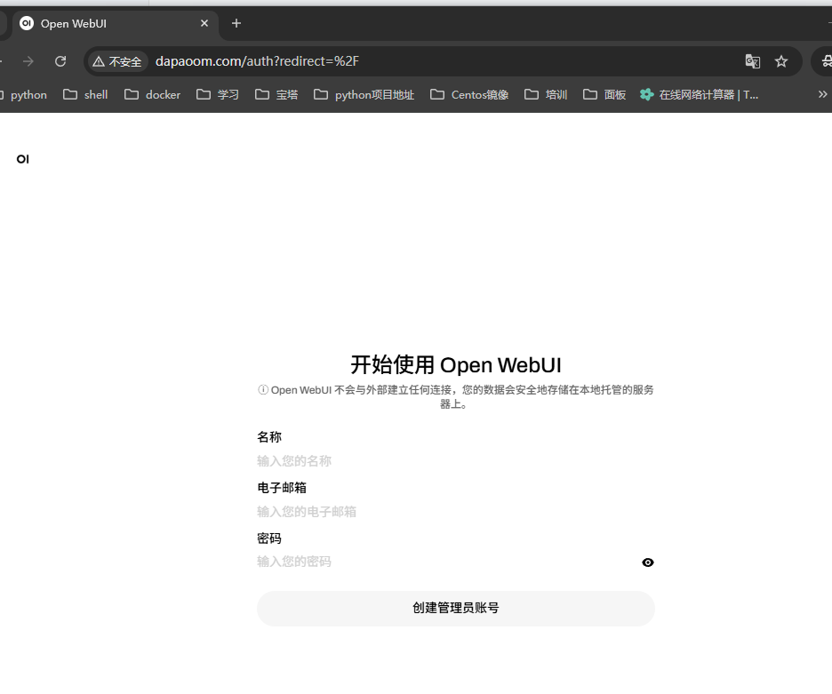Open a new browser tab

(x=236, y=23)
